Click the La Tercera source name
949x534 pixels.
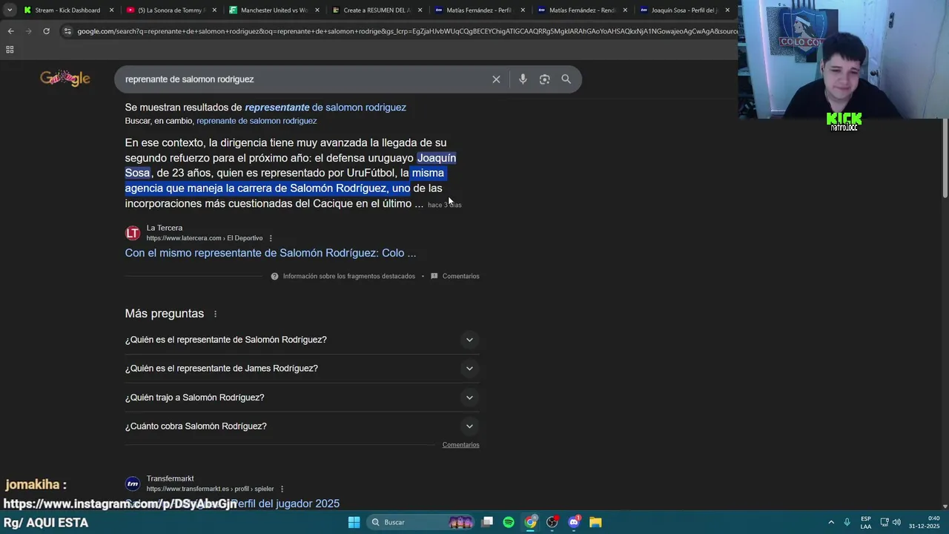[x=165, y=228]
